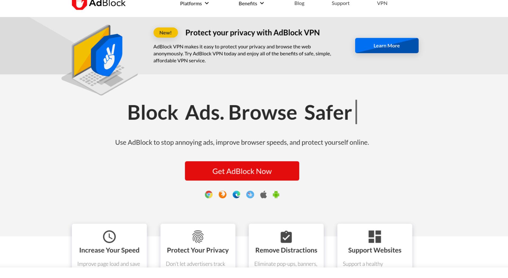Select the Firefox browser icon
This screenshot has height=278, width=508.
[223, 195]
